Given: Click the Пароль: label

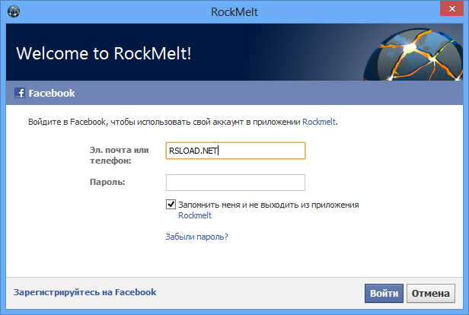Looking at the screenshot, I should pyautogui.click(x=107, y=182).
